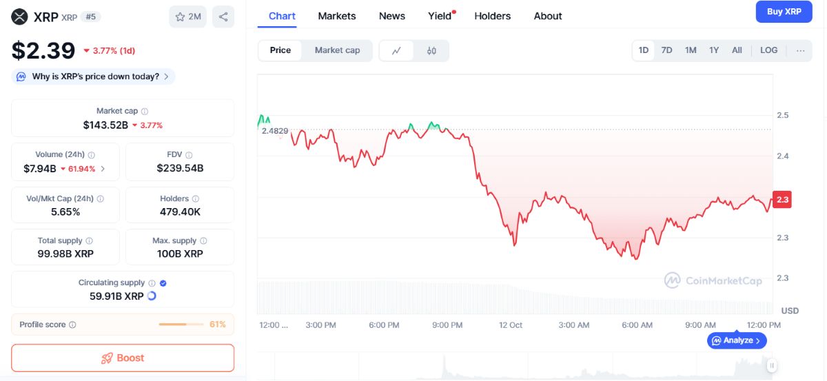The image size is (827, 381).
Task: Switch to candlestick chart icon
Action: [x=431, y=50]
